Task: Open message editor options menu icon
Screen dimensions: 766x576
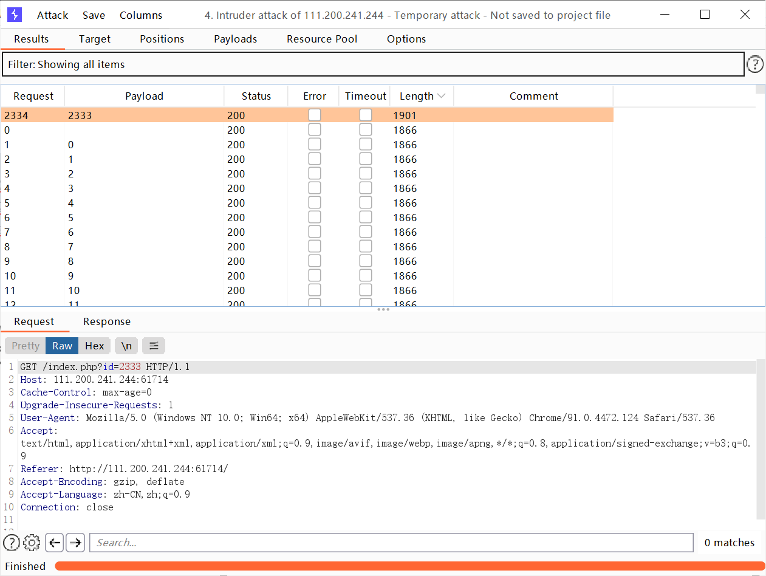Action: click(x=154, y=346)
